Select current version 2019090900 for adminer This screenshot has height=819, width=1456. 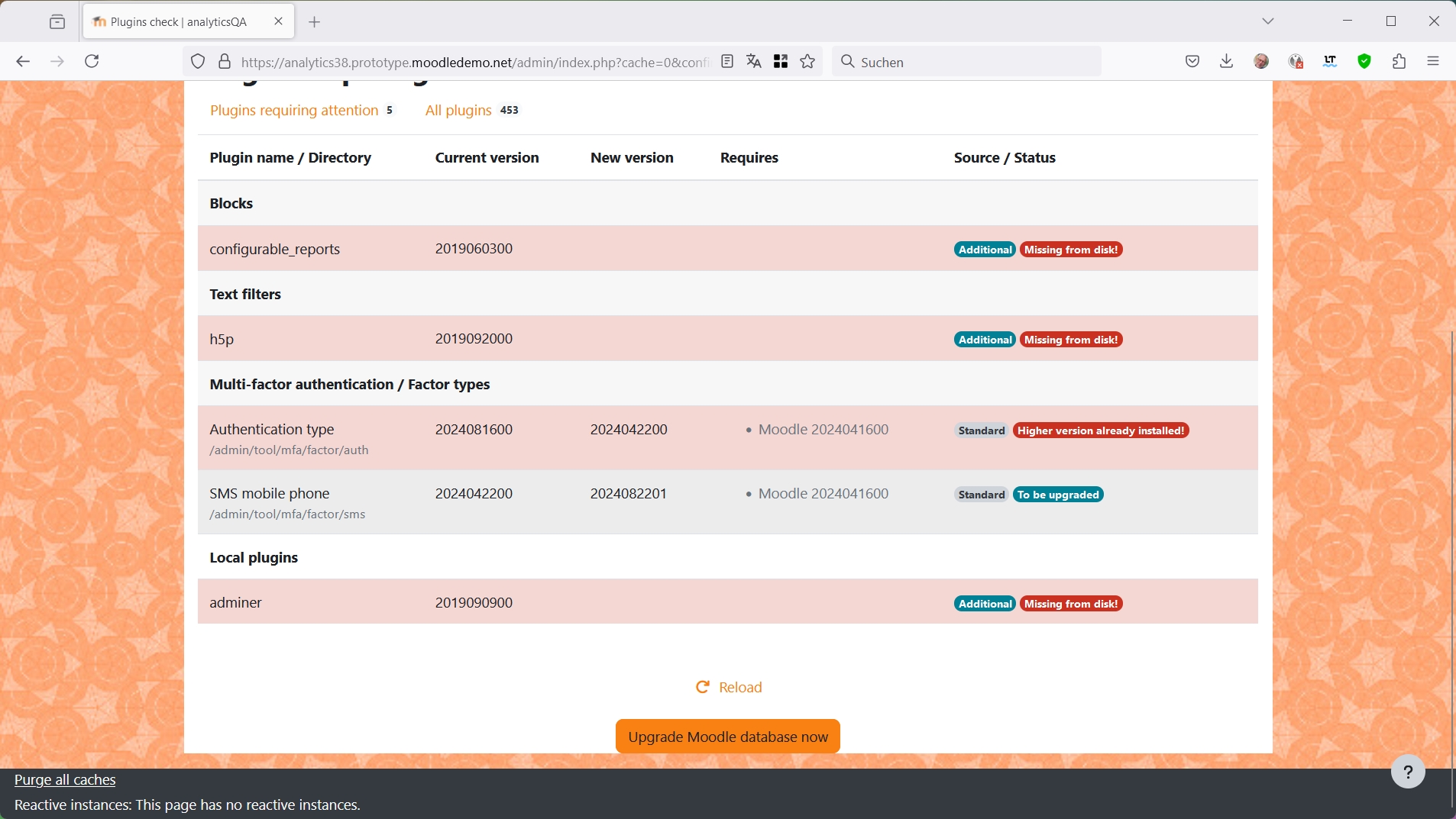(x=474, y=602)
